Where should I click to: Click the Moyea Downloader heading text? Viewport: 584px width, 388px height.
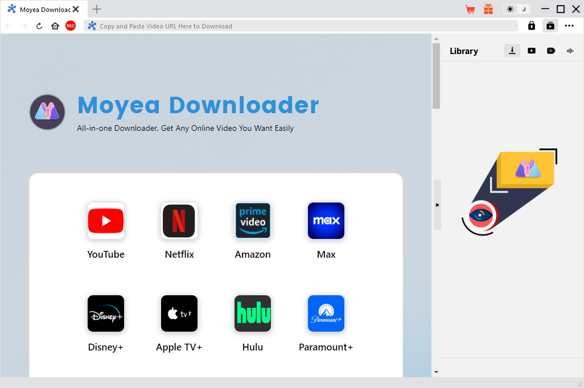click(198, 106)
